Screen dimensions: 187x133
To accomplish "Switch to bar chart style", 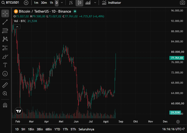I will [71, 3].
